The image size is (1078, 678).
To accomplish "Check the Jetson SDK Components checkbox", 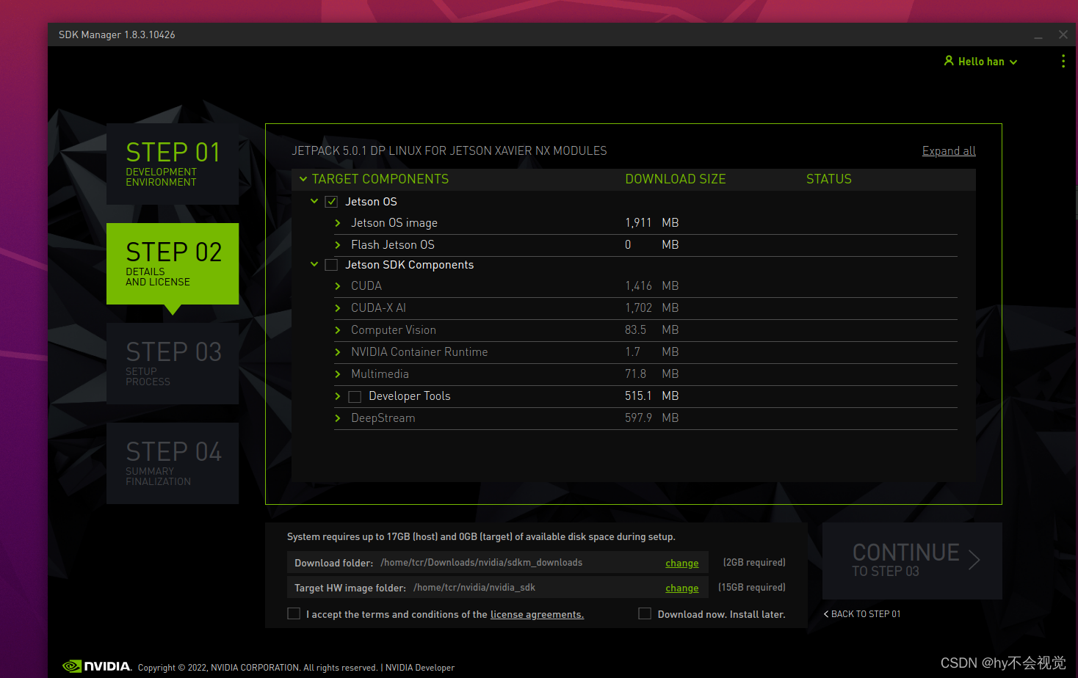I will pos(331,265).
